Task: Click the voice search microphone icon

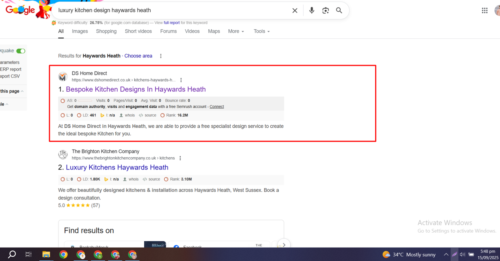Action: pos(312,10)
